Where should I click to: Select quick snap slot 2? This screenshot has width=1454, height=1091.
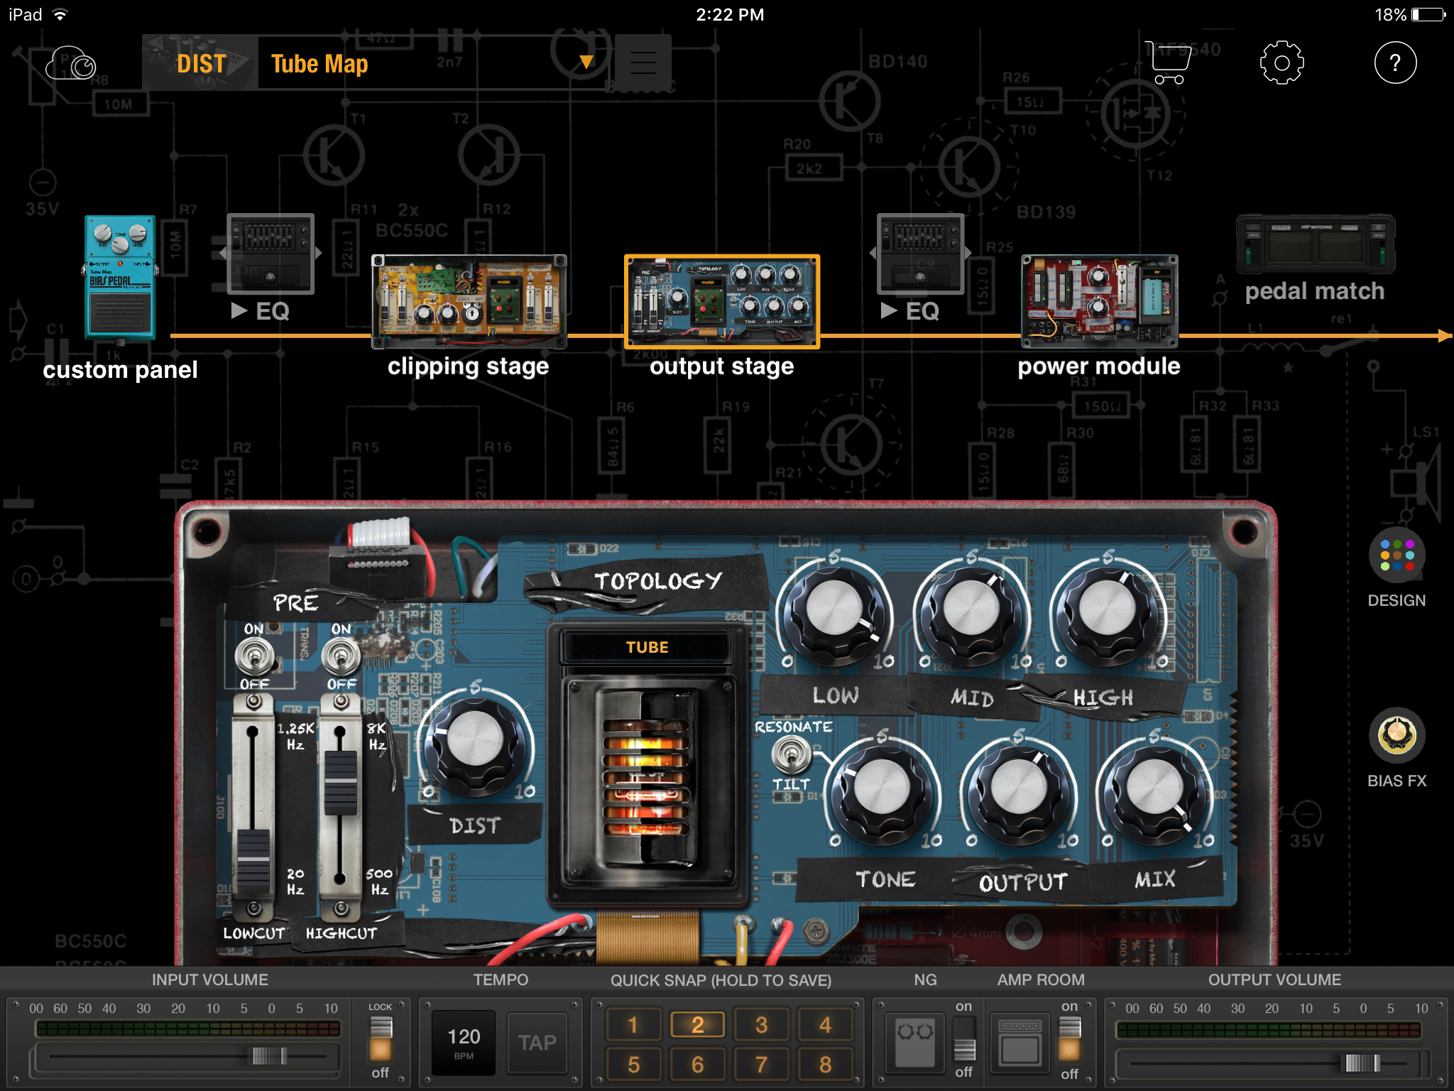697,1025
